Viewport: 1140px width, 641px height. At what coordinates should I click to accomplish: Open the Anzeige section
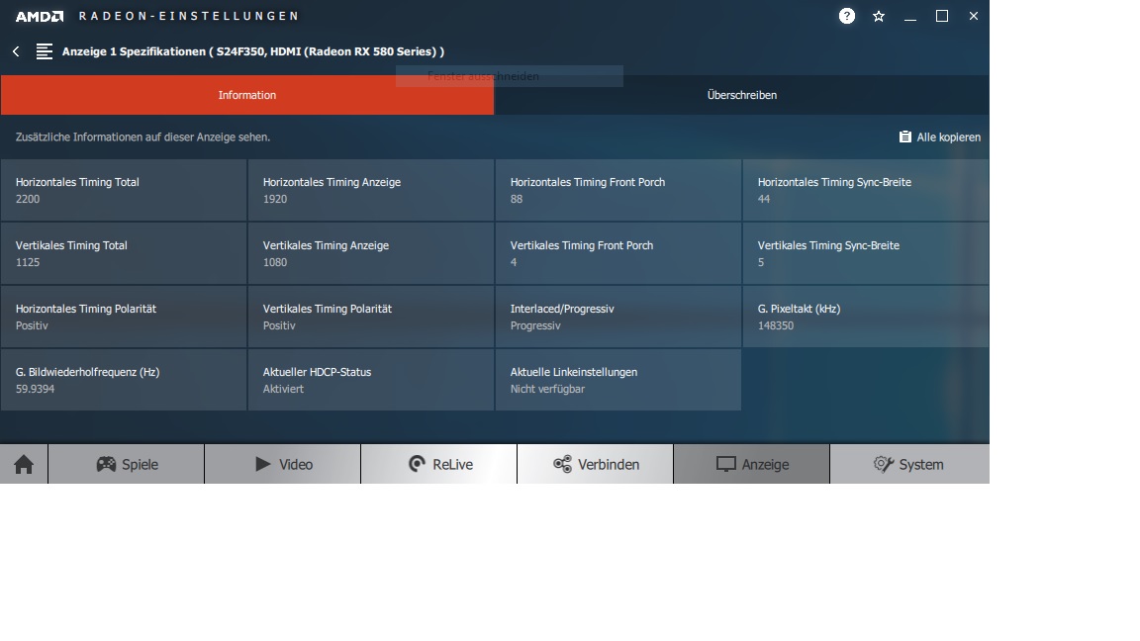click(752, 464)
